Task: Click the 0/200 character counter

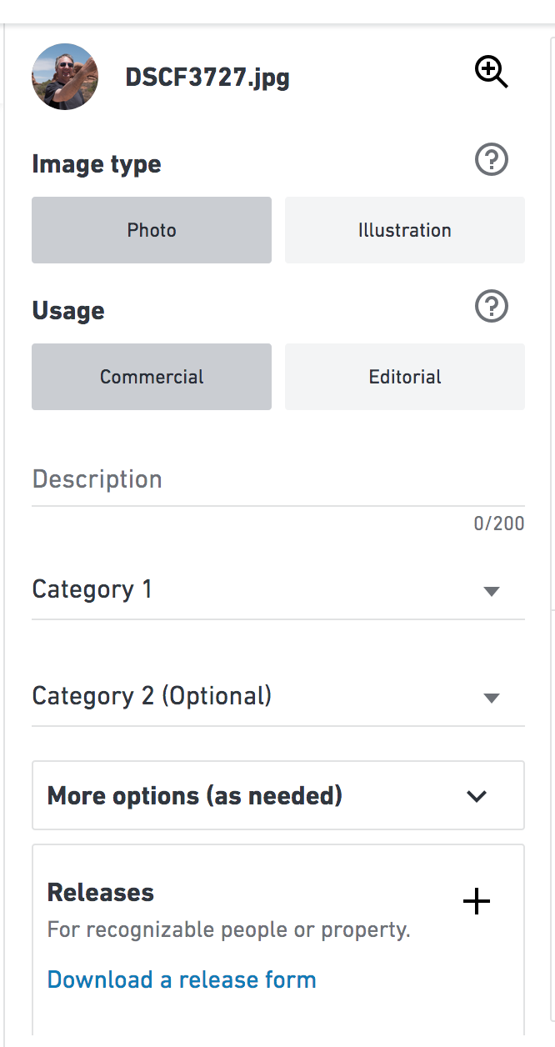Action: pyautogui.click(x=499, y=523)
